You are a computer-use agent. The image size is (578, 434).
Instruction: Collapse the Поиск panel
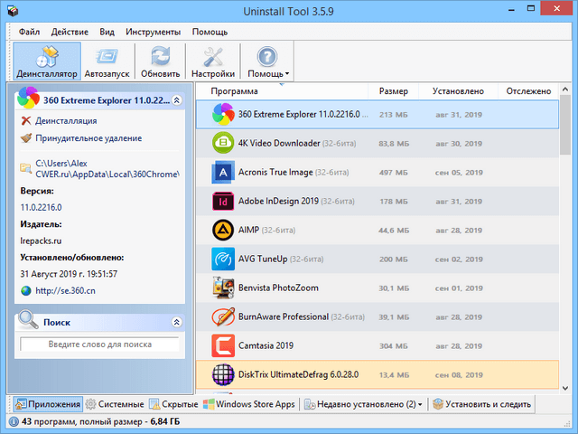coord(177,322)
